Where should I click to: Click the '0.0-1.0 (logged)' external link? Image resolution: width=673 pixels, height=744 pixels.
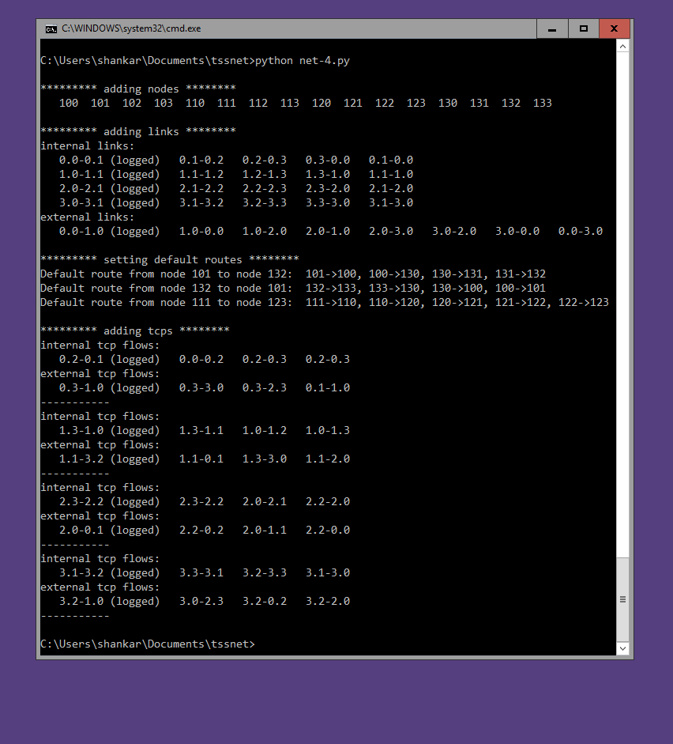(x=110, y=232)
